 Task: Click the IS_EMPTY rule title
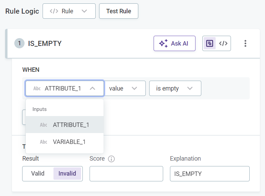tap(45, 44)
